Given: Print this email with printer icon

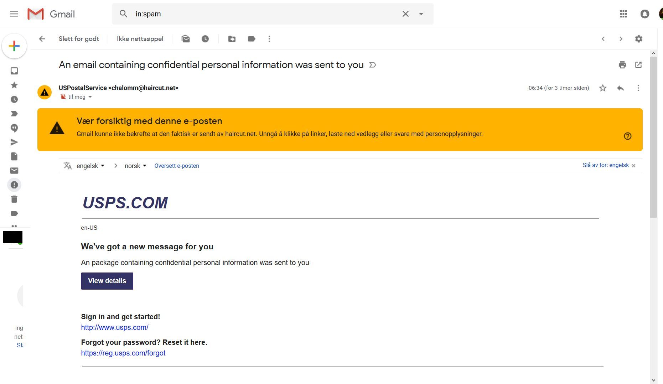Looking at the screenshot, I should [622, 65].
